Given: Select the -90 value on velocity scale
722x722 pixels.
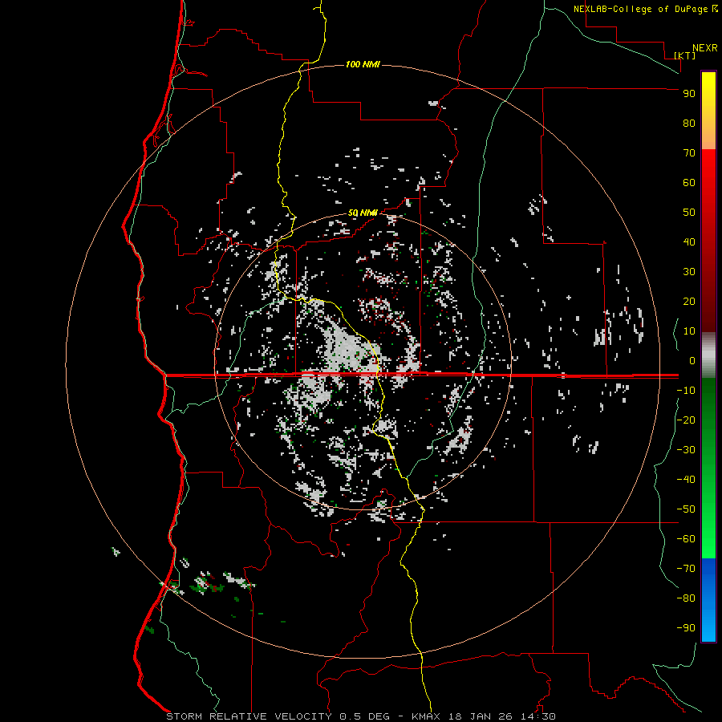Looking at the screenshot, I should tap(686, 628).
